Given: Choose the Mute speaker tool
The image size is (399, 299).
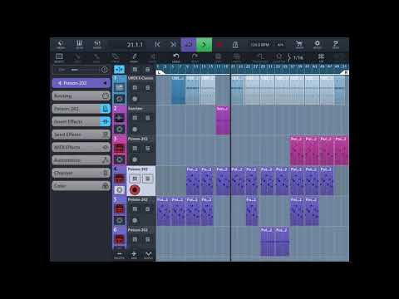Looking at the screenshot, I should 152,58.
